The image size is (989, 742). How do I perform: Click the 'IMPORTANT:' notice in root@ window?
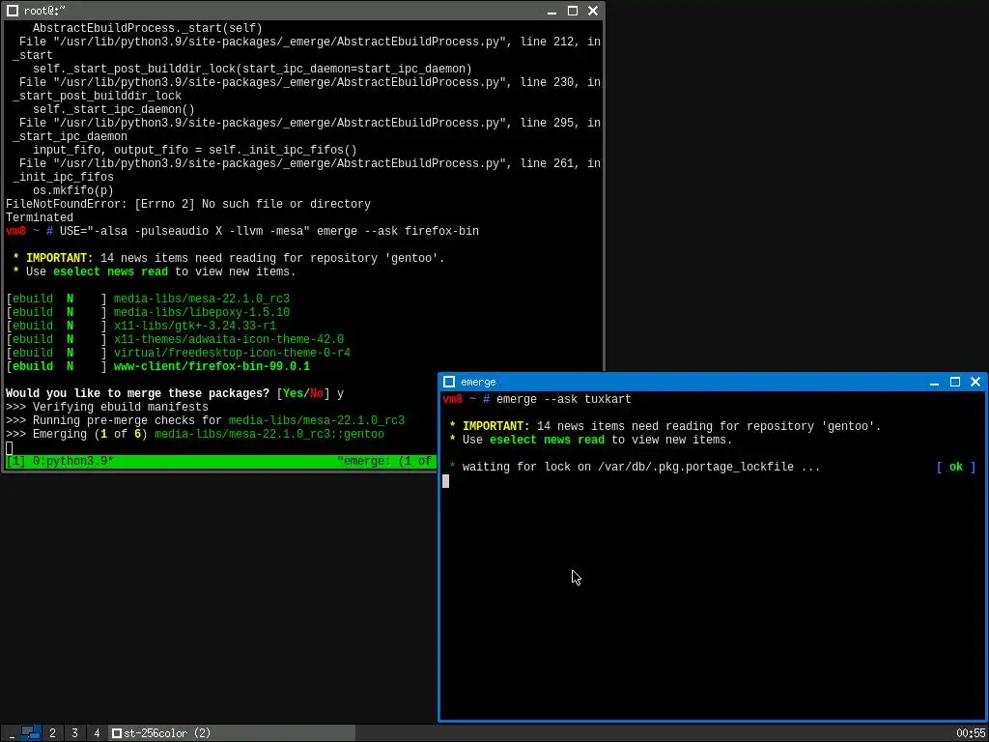[x=59, y=258]
